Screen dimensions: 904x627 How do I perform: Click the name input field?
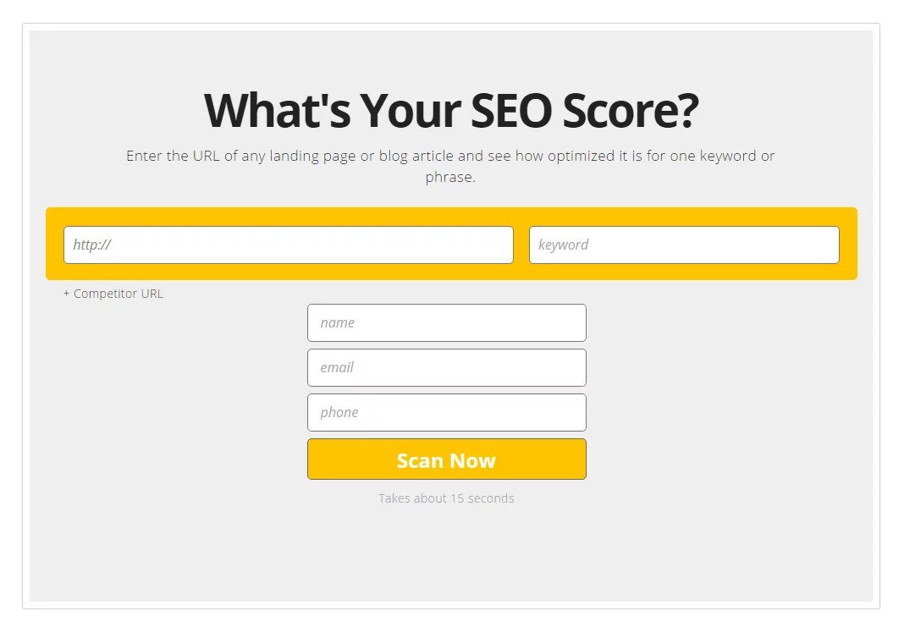pyautogui.click(x=446, y=322)
